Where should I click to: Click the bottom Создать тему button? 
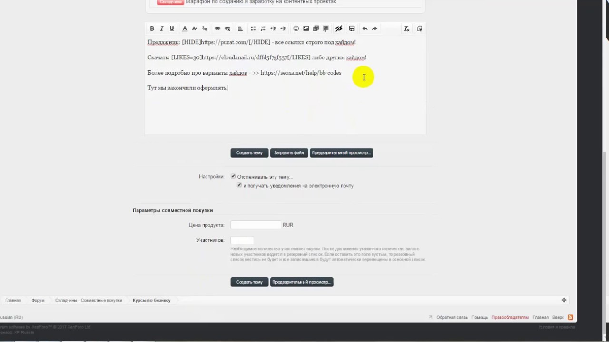click(x=249, y=282)
